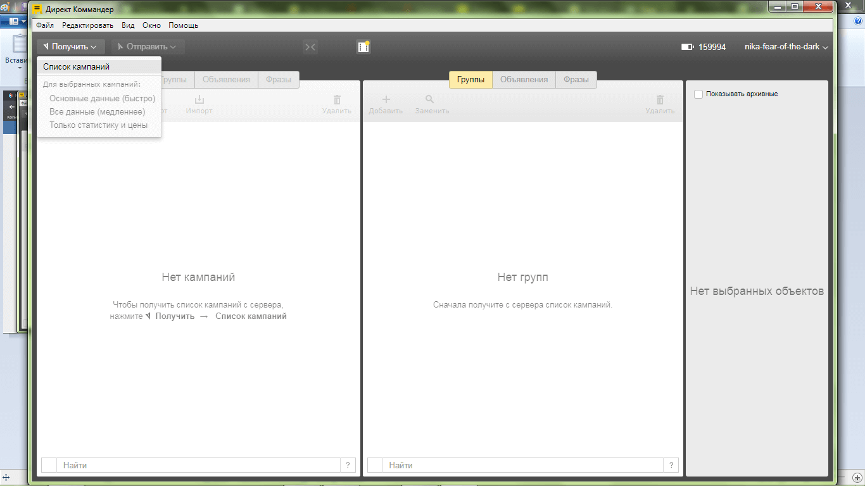Viewport: 865px width, 486px height.
Task: Click the plus Добавить icon in groups panel
Action: 386,100
